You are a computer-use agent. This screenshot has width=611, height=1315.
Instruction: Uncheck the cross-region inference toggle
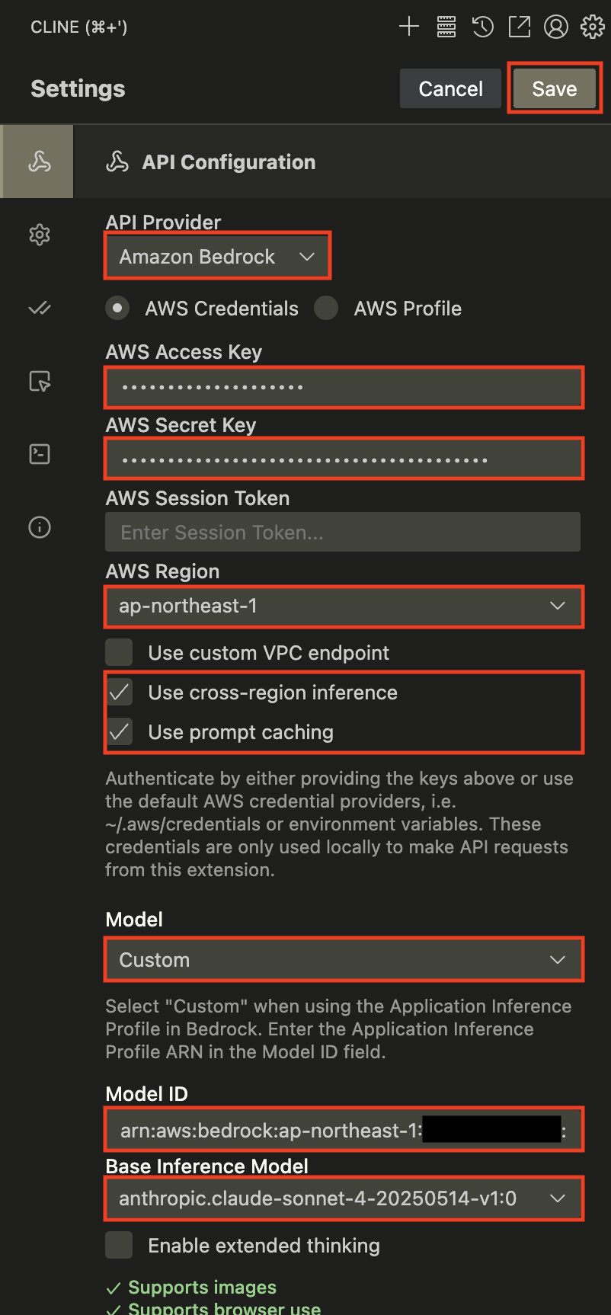point(120,693)
